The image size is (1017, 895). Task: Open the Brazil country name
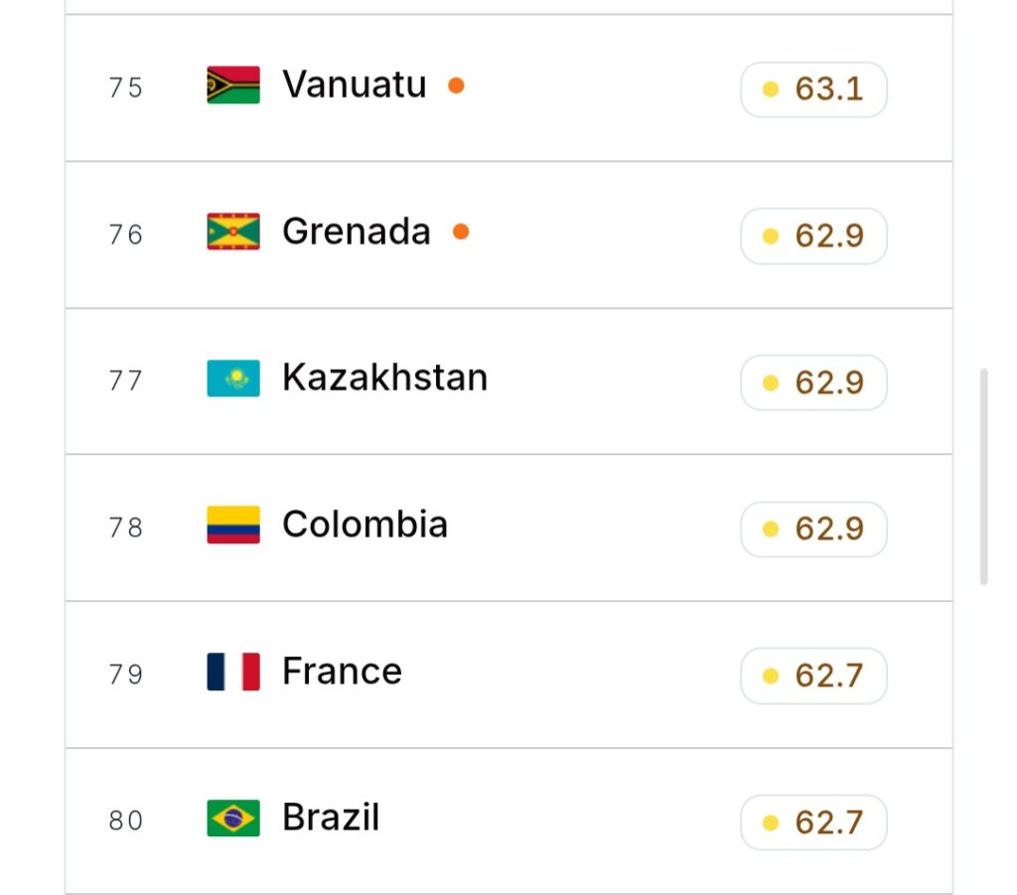click(331, 818)
